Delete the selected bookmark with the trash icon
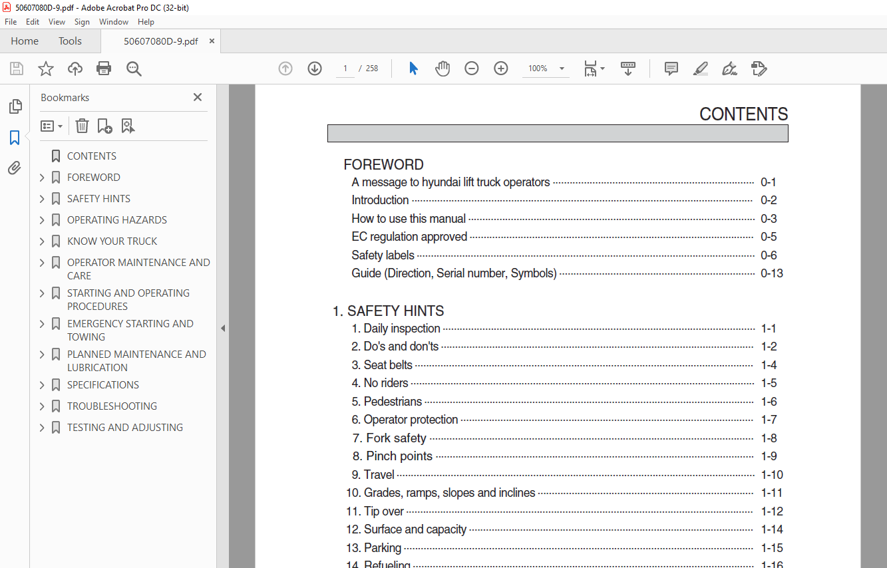Image resolution: width=887 pixels, height=568 pixels. tap(82, 126)
